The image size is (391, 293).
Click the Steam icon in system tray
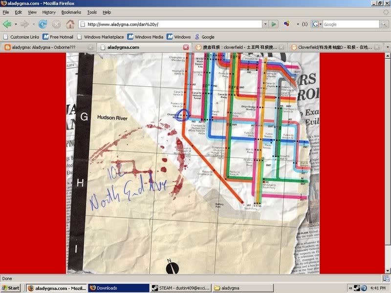tap(357, 288)
